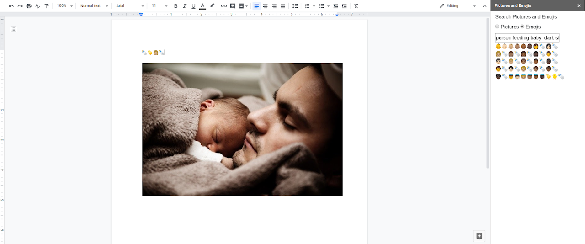
Task: Increase the paragraph indent
Action: click(344, 6)
